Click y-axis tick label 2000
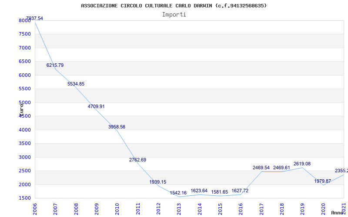Screen dimensions: 348x217 [25, 185]
